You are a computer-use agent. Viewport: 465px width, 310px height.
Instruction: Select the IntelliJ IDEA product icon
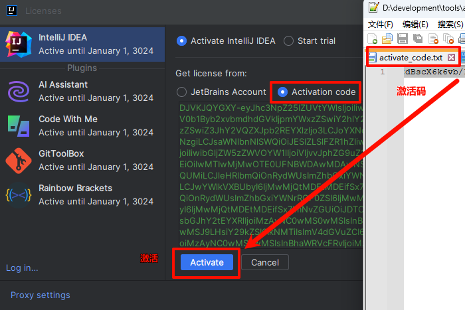pos(18,44)
